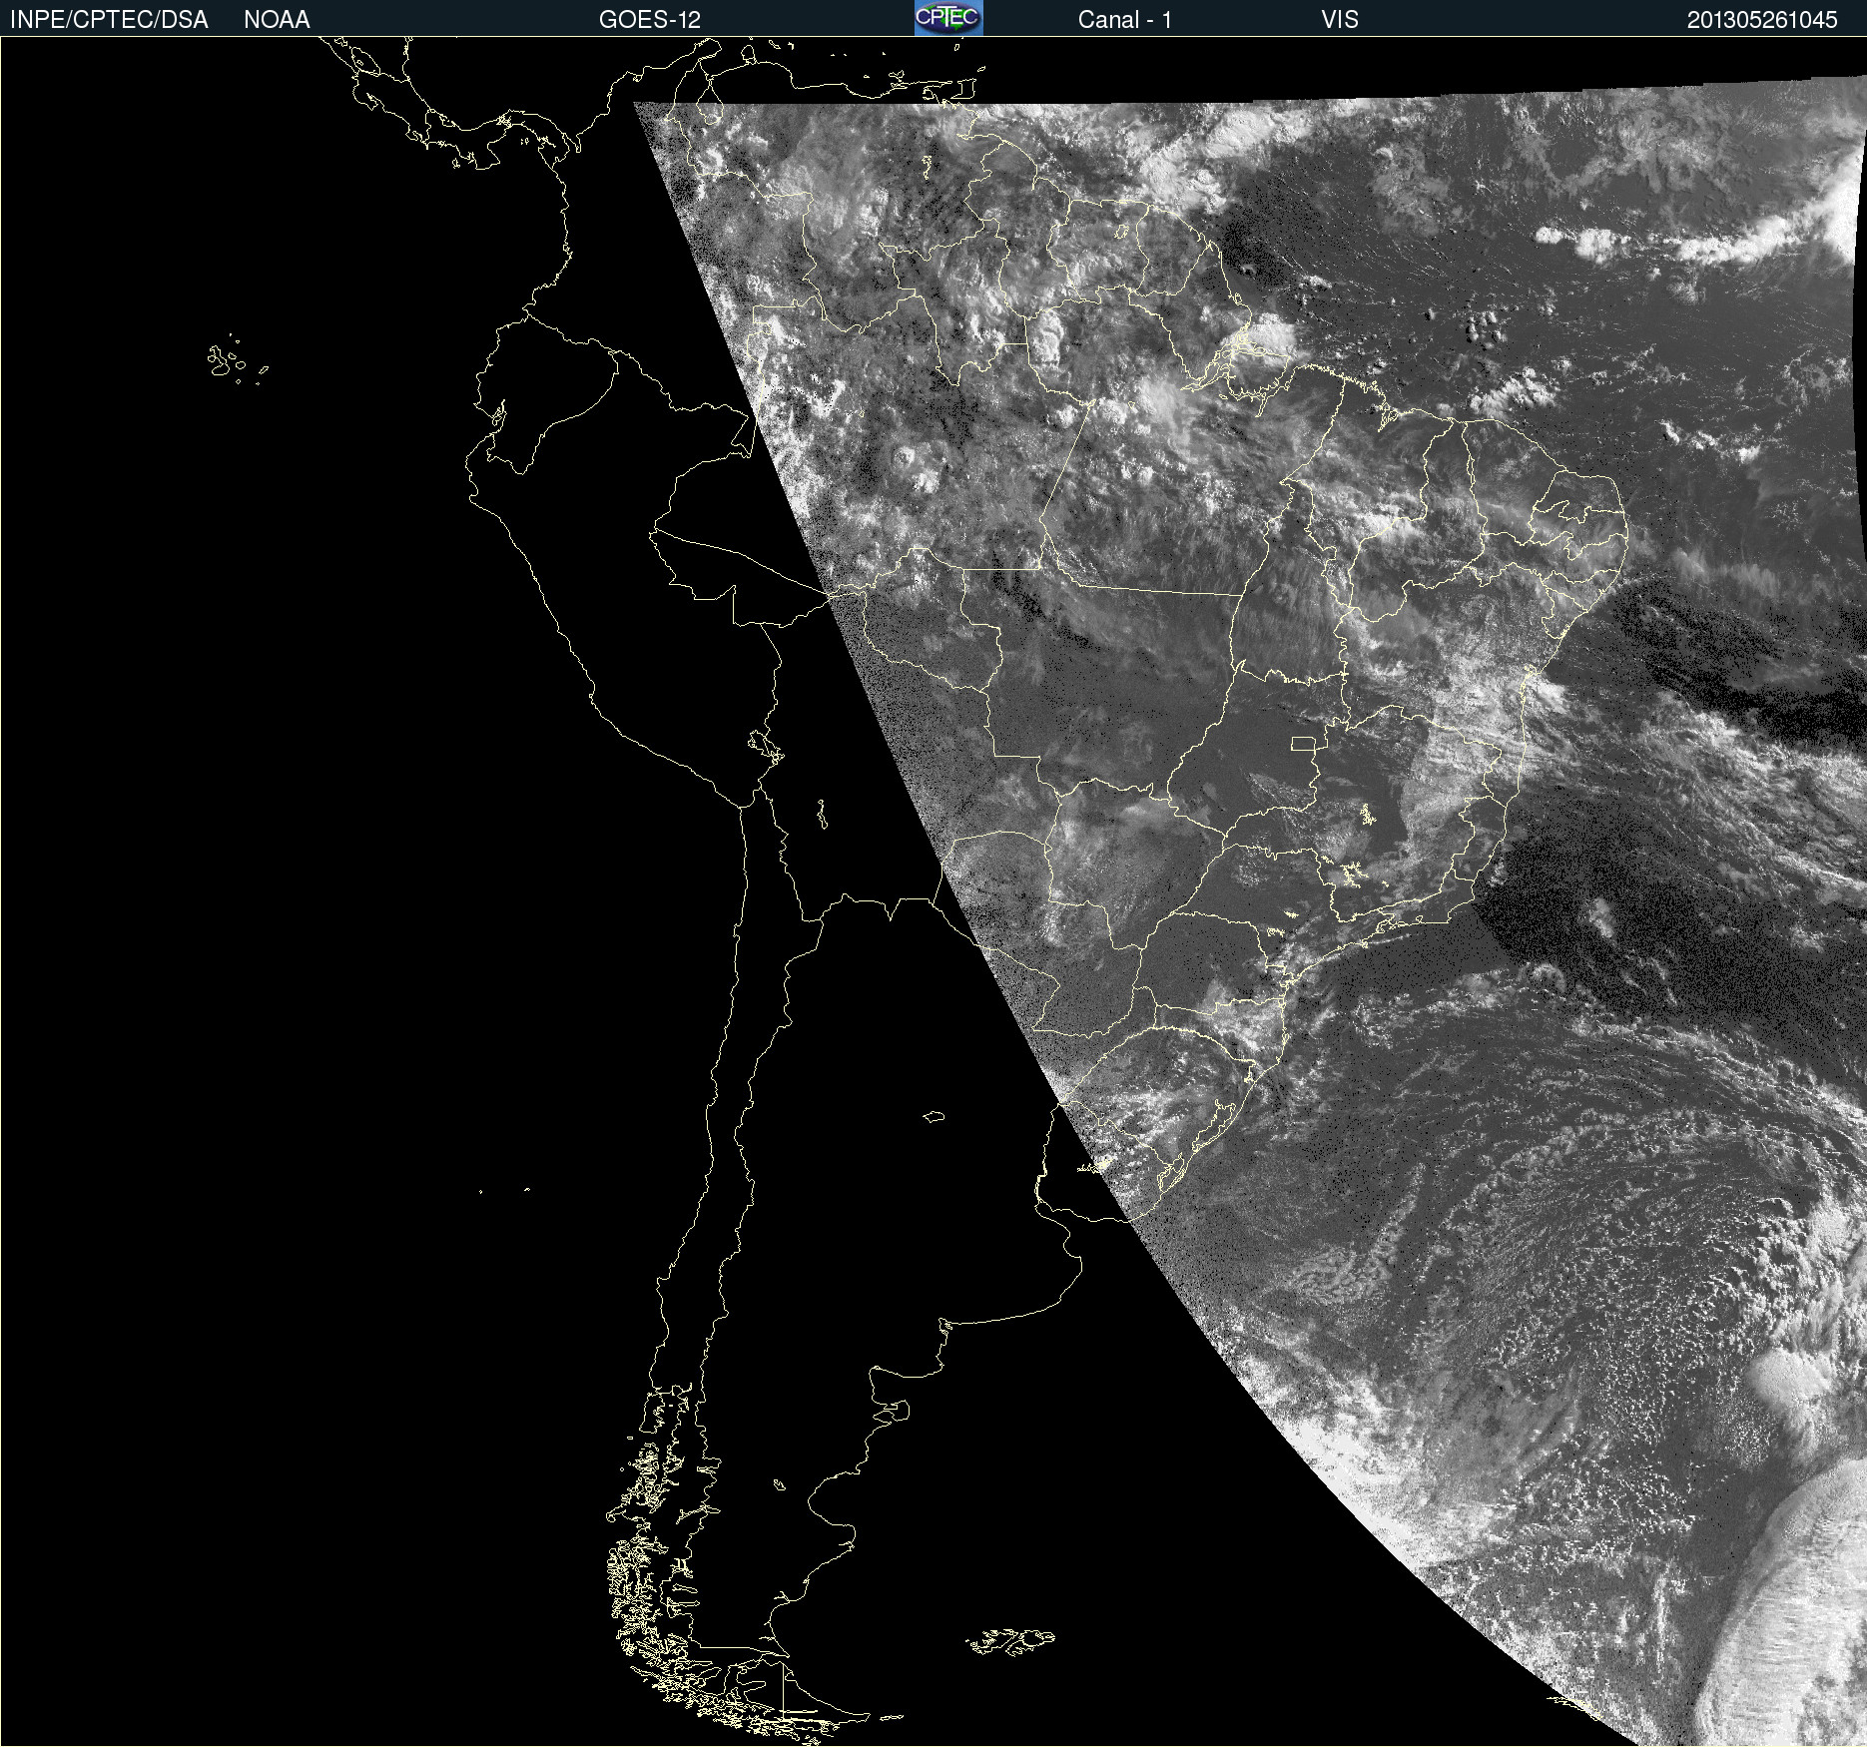Click the INPE/CPTEC/DSA header text

click(x=109, y=20)
